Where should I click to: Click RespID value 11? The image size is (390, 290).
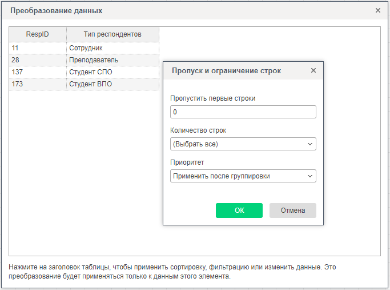pos(15,48)
